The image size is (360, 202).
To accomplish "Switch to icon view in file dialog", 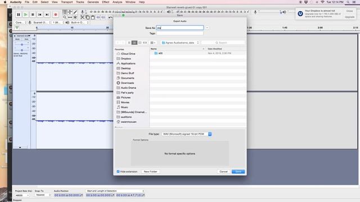I will click(x=129, y=43).
